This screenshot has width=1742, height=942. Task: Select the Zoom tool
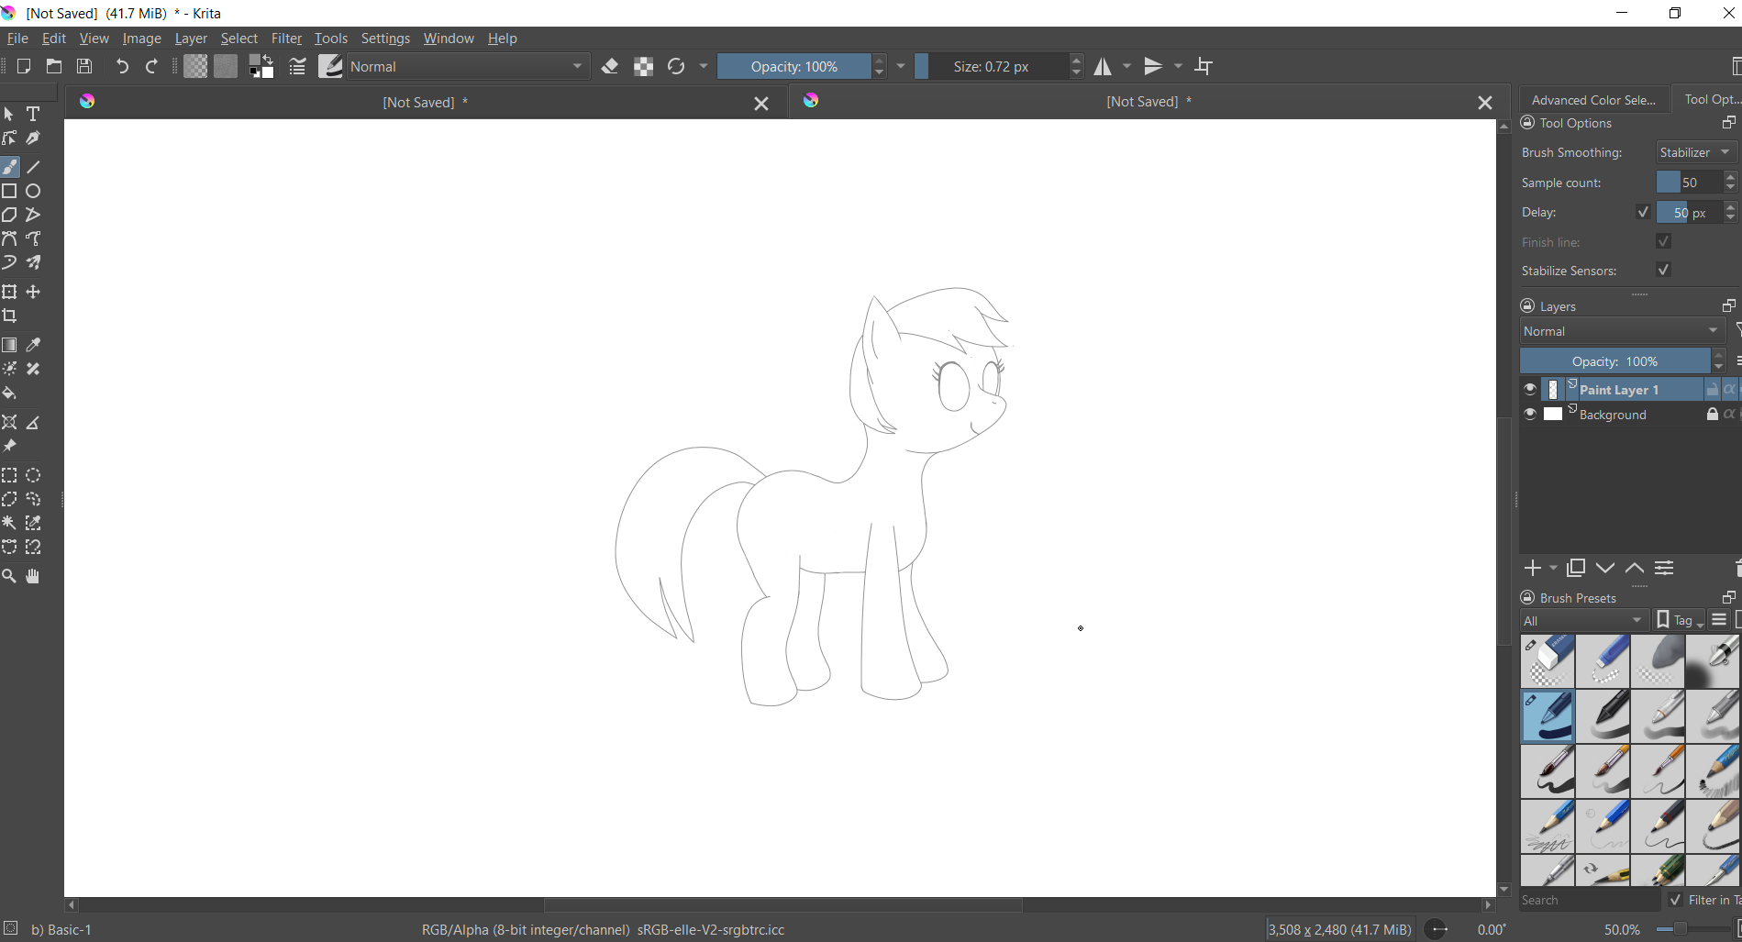pyautogui.click(x=10, y=576)
